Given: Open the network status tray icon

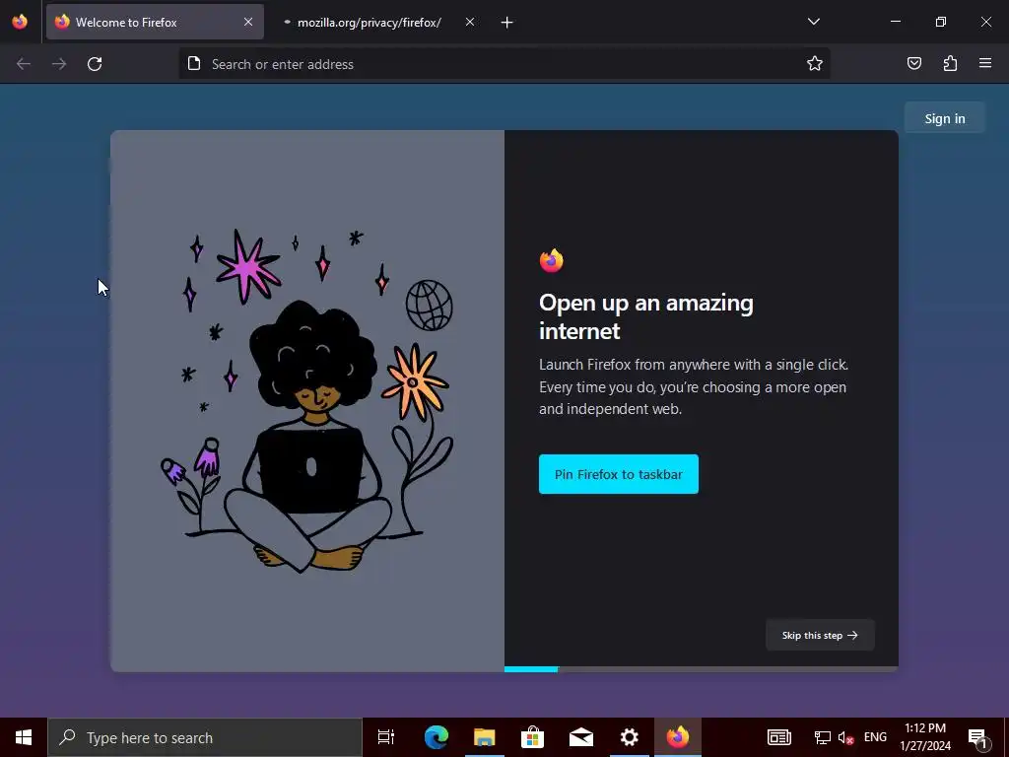Looking at the screenshot, I should click(823, 737).
